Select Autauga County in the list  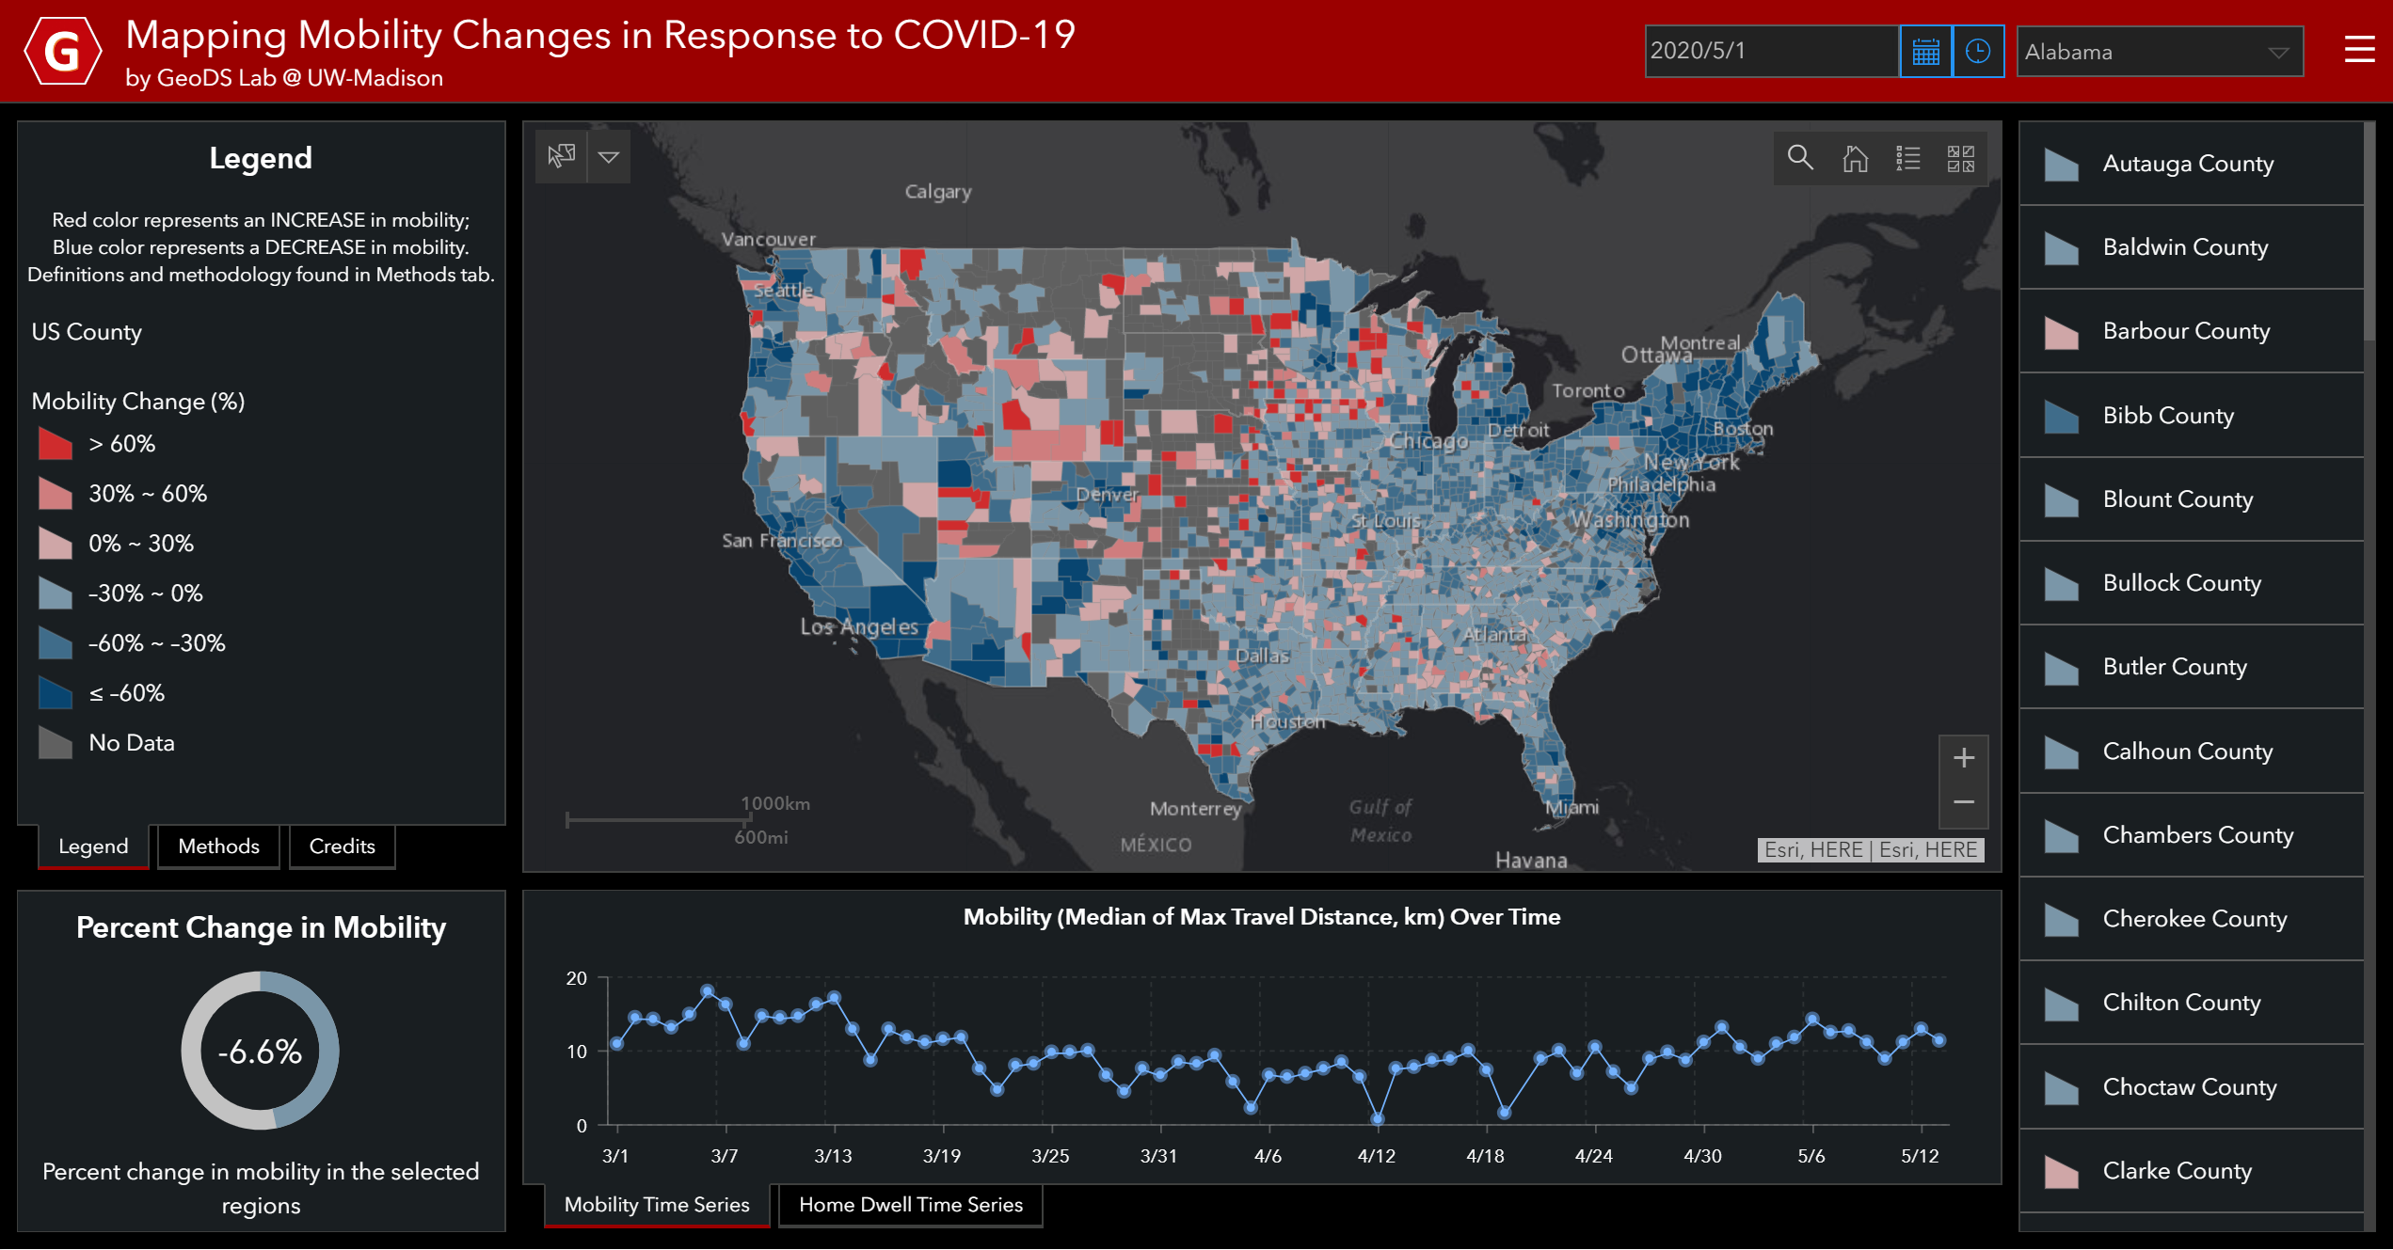point(2192,164)
